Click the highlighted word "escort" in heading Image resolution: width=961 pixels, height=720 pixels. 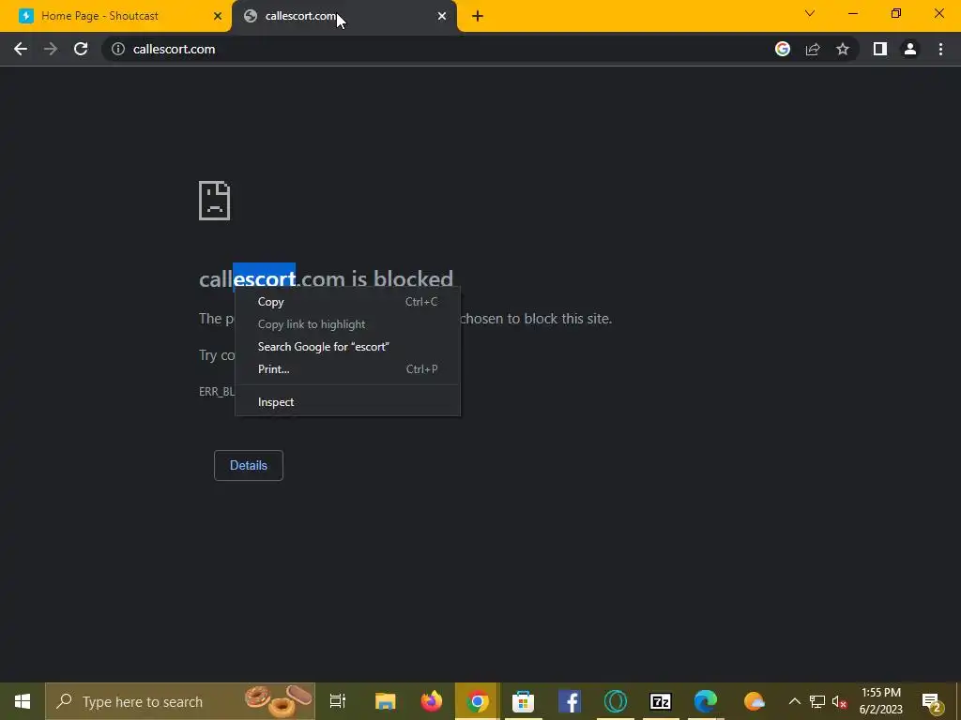(264, 278)
